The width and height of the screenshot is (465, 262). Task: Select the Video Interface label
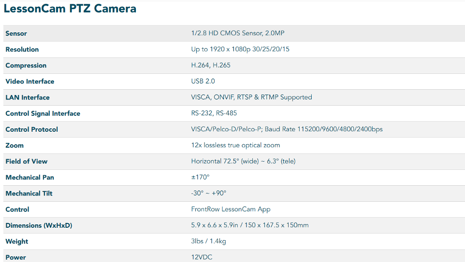coord(29,82)
